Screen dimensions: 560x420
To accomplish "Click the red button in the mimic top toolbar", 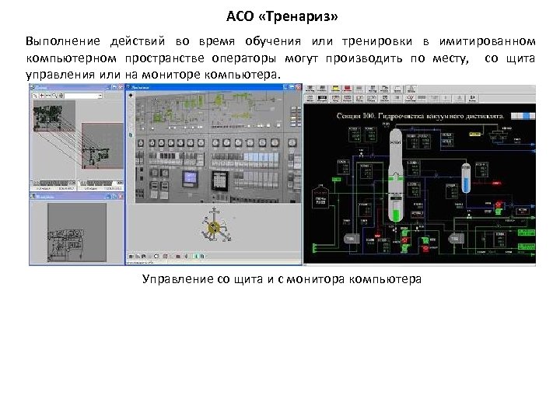I will 348,89.
